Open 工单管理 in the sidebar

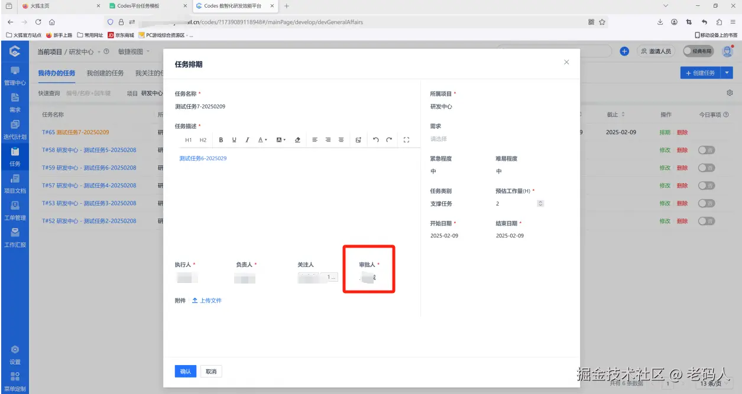[x=15, y=211]
